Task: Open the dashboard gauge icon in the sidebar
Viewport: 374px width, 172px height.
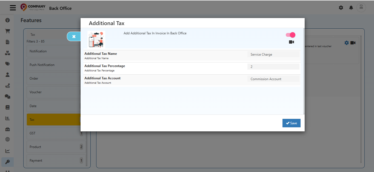Action: pos(7,20)
